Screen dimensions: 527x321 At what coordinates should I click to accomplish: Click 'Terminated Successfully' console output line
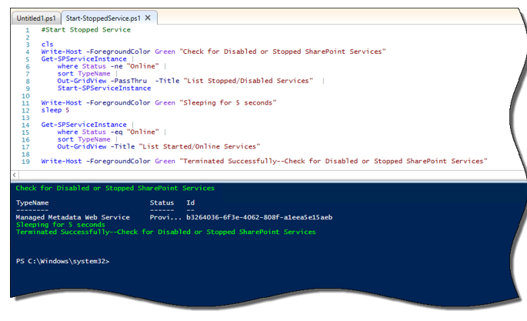coord(165,232)
